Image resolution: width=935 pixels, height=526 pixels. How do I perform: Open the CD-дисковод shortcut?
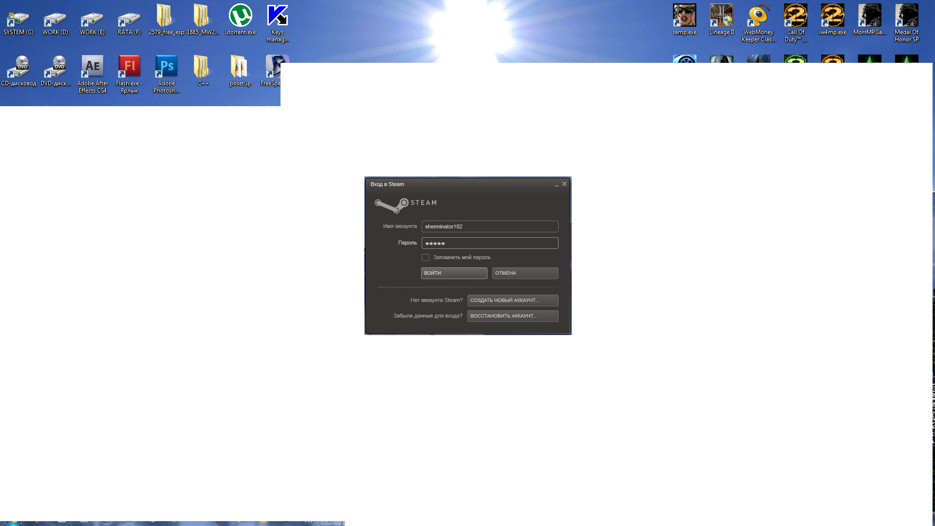point(19,72)
